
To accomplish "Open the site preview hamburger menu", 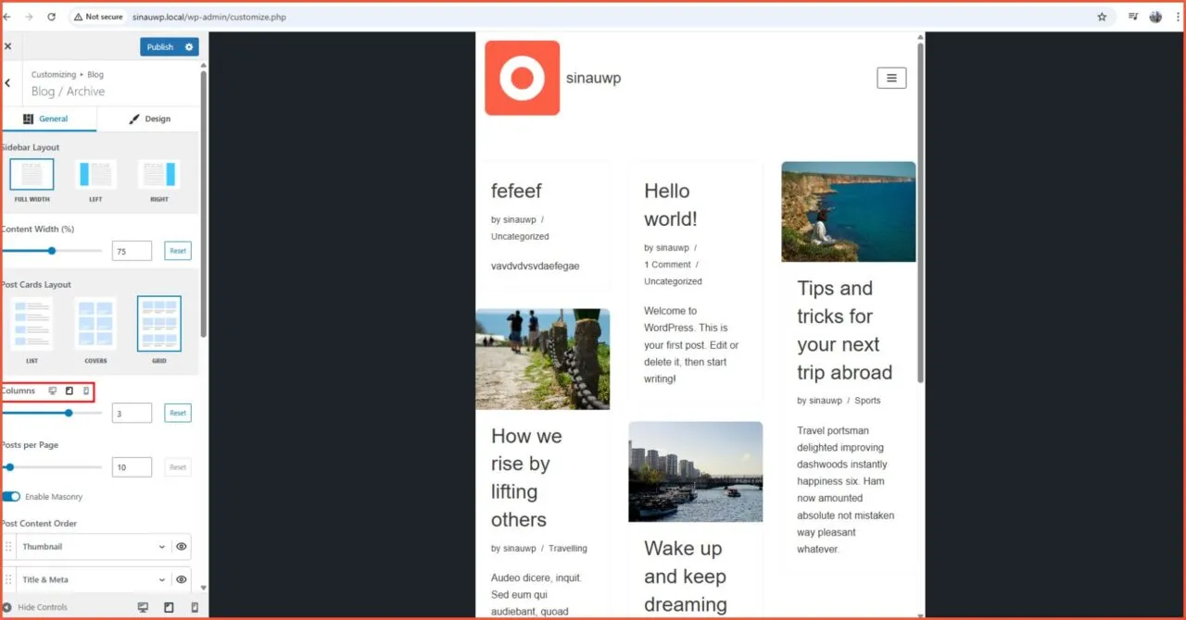I will pos(891,78).
